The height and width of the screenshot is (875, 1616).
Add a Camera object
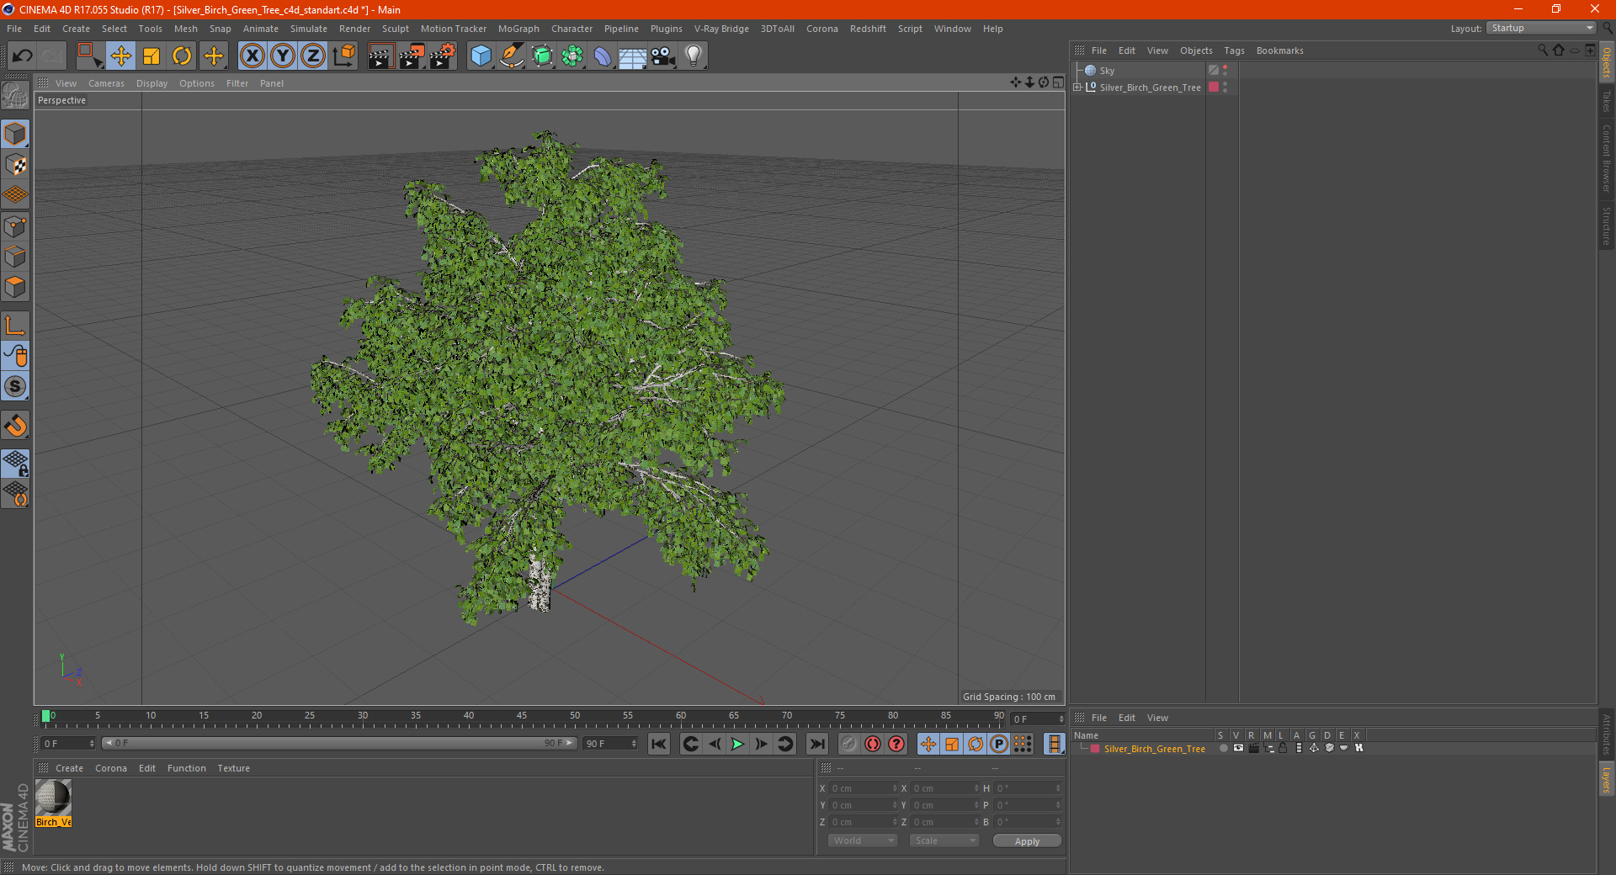tap(663, 56)
